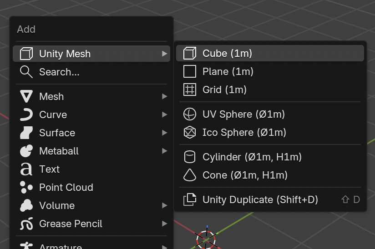Choose the Volume menu entry
375x249 pixels.
click(91, 205)
